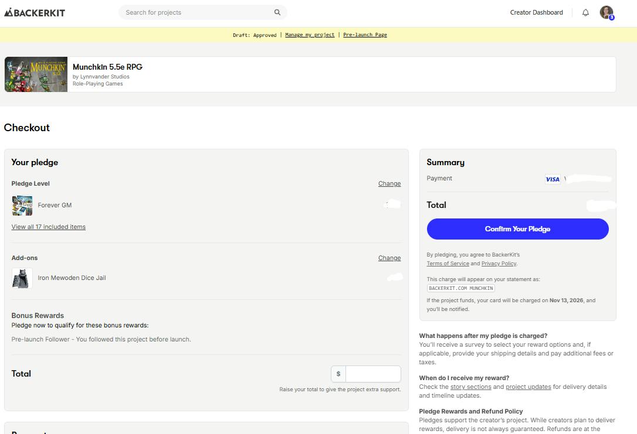Image resolution: width=637 pixels, height=434 pixels.
Task: Click the Pre-launch Follower bonus reward text
Action: (x=101, y=340)
